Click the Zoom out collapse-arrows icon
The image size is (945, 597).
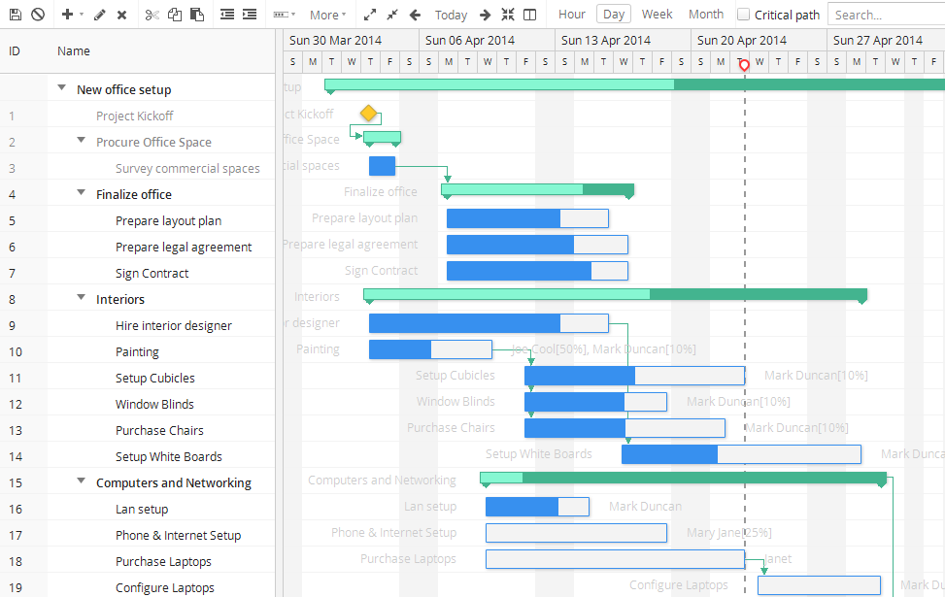392,15
